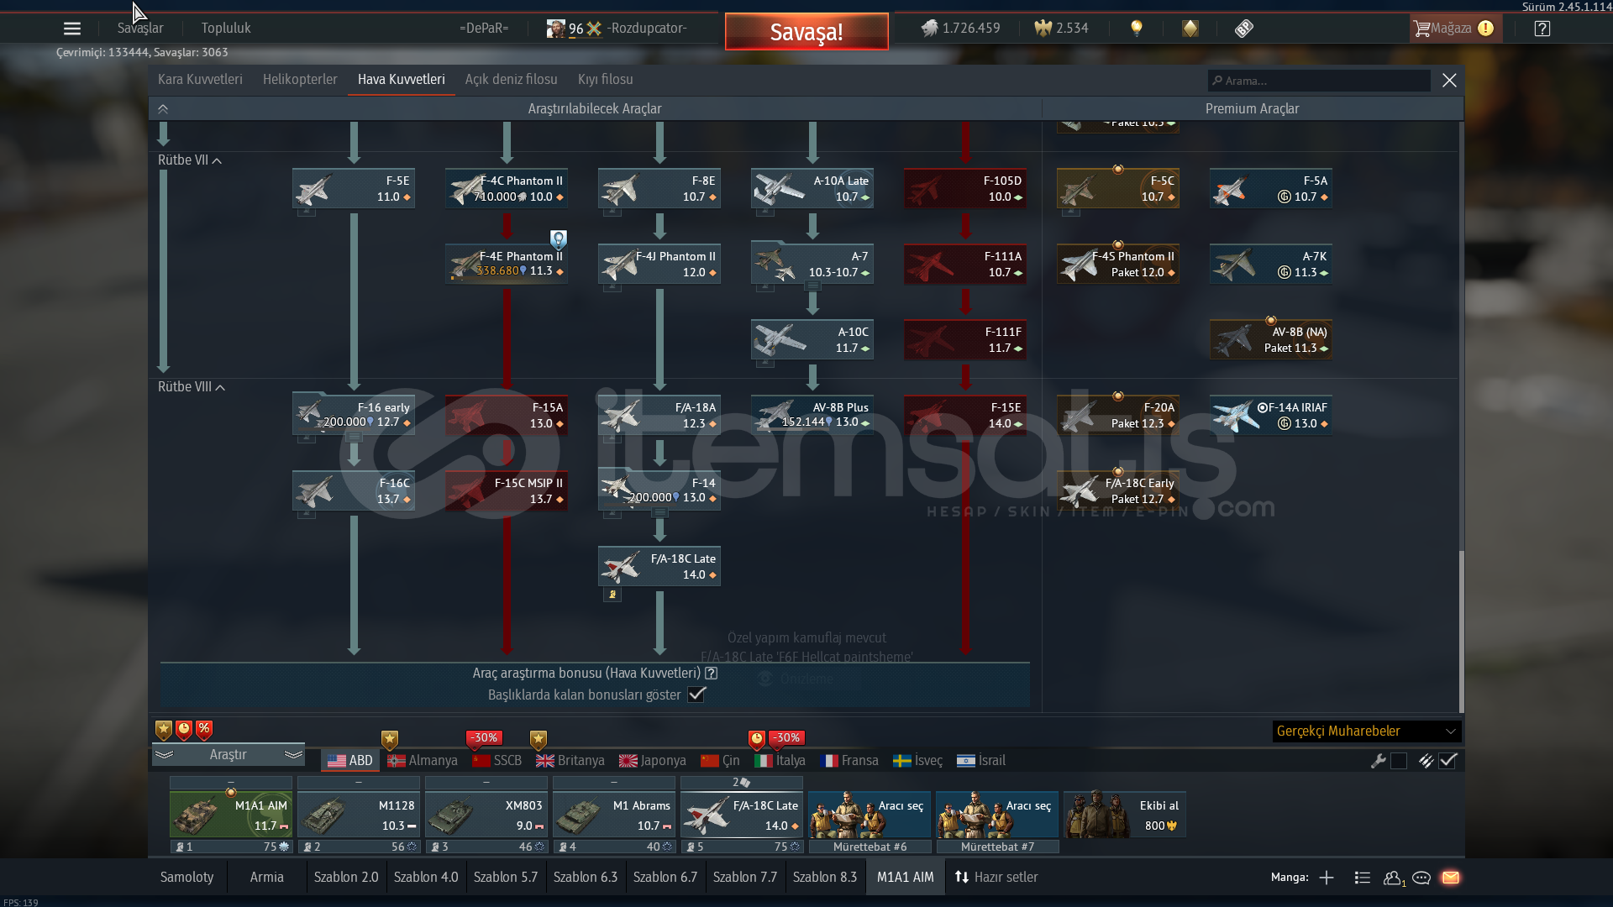The width and height of the screenshot is (1613, 907).
Task: Select the Almanya nation tab
Action: (423, 761)
